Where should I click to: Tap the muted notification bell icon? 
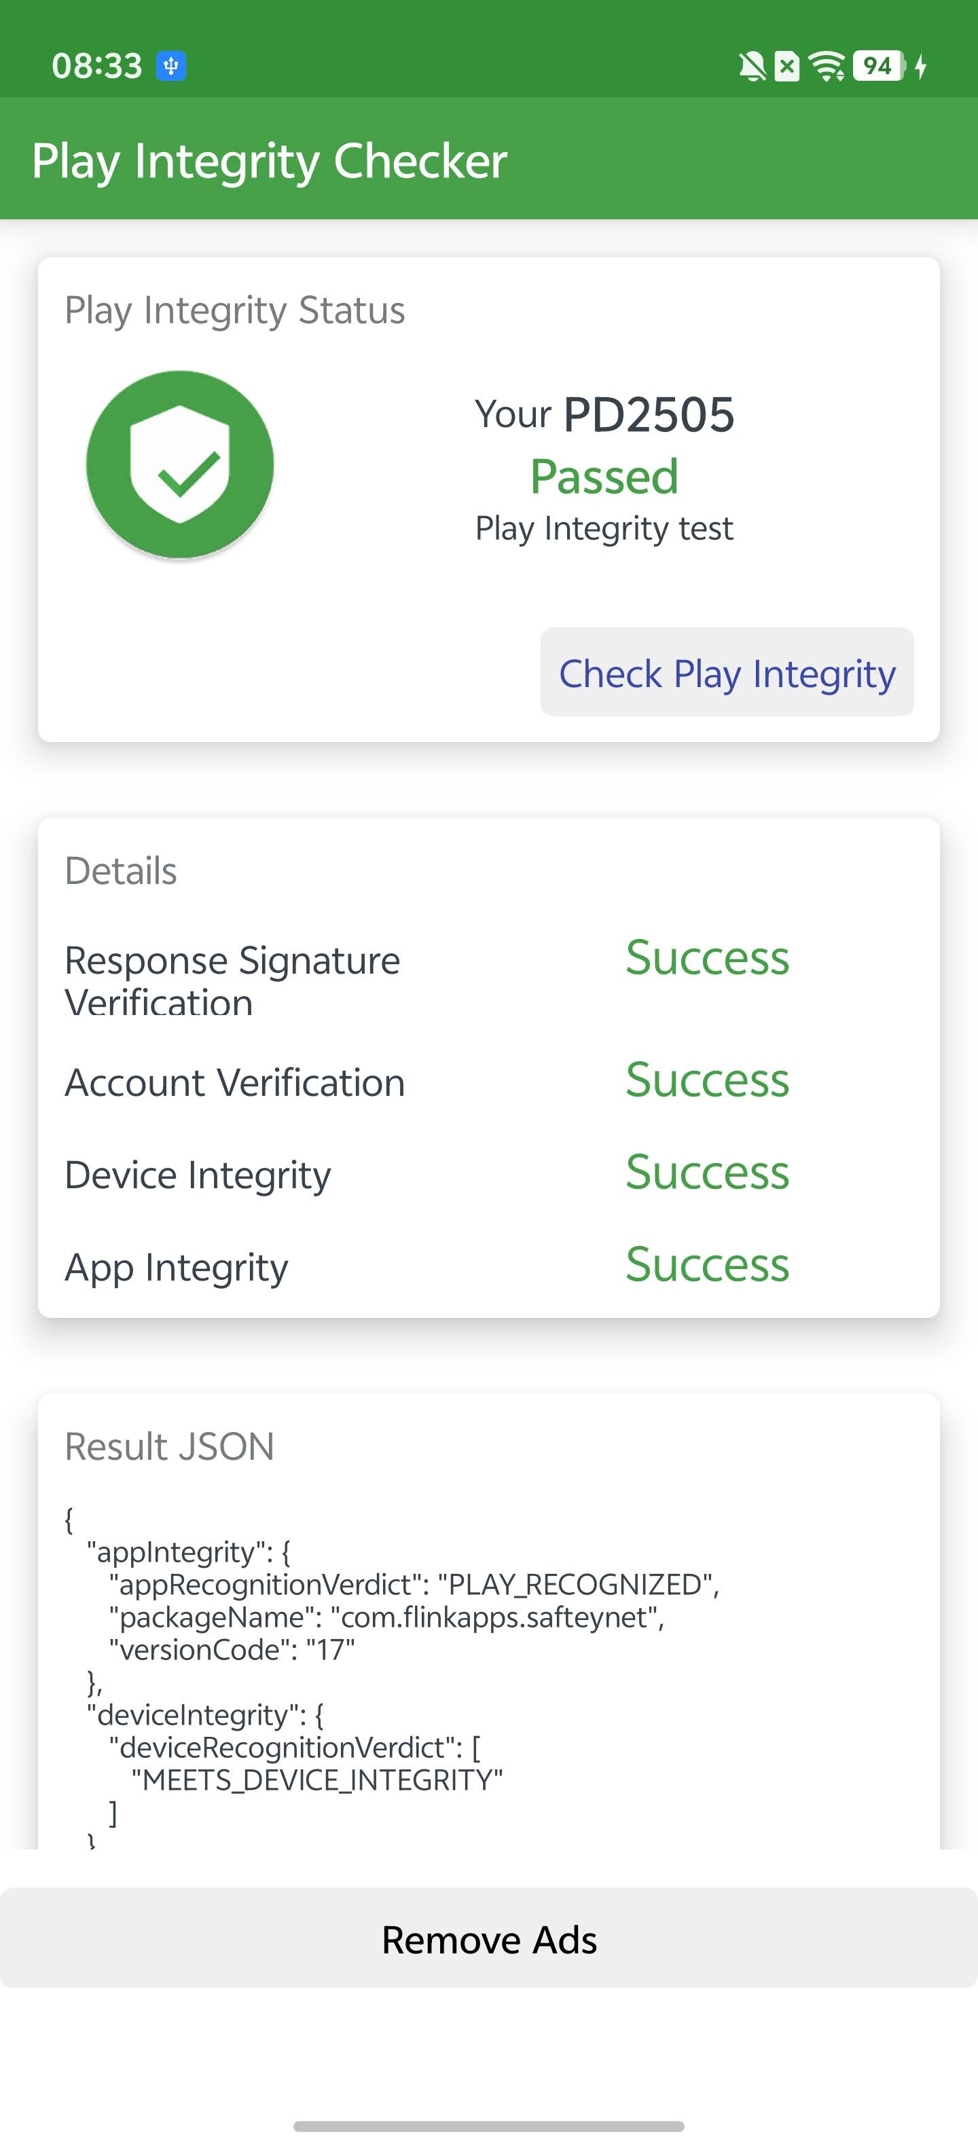752,66
